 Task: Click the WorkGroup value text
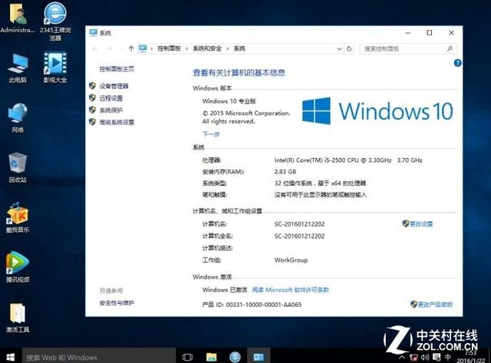point(291,260)
